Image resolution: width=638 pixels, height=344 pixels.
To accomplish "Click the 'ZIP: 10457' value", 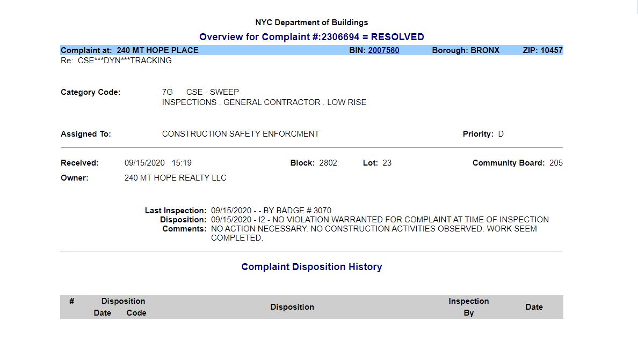I will 542,50.
